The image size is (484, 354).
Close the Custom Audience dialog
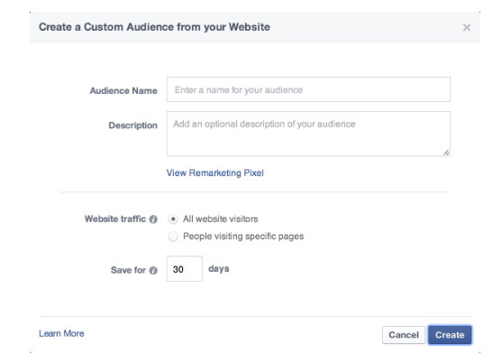[466, 27]
